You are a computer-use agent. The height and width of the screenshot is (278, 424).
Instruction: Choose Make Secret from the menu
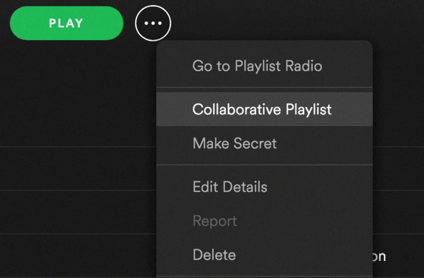tap(234, 144)
